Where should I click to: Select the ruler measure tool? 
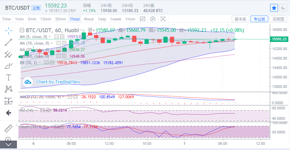[x=8, y=129]
